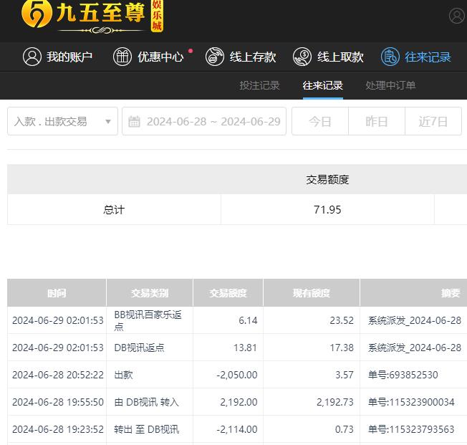
Task: Click the 线上取款 withdrawal icon
Action: coord(304,57)
